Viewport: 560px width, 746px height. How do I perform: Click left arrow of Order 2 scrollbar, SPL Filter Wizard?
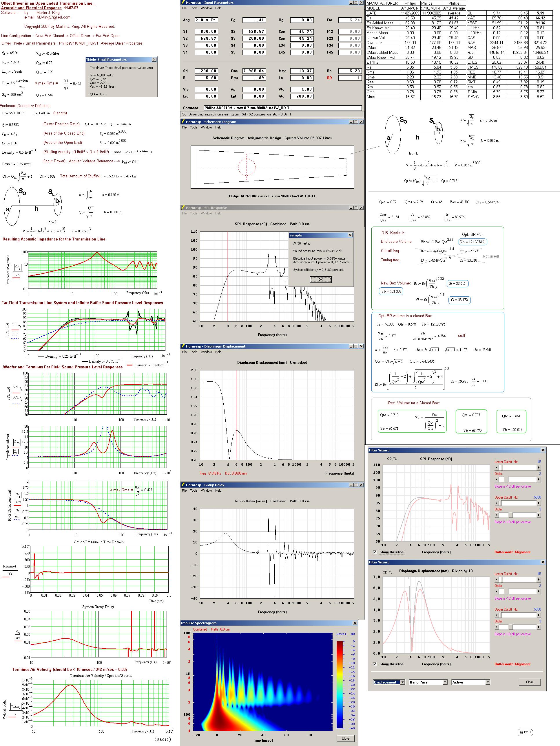click(497, 479)
